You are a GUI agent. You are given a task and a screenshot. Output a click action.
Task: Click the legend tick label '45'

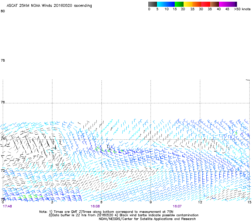point(227,9)
